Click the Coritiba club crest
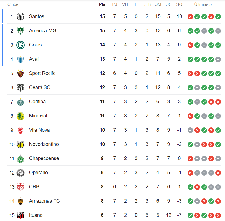The width and height of the screenshot is (225, 221). point(21,102)
